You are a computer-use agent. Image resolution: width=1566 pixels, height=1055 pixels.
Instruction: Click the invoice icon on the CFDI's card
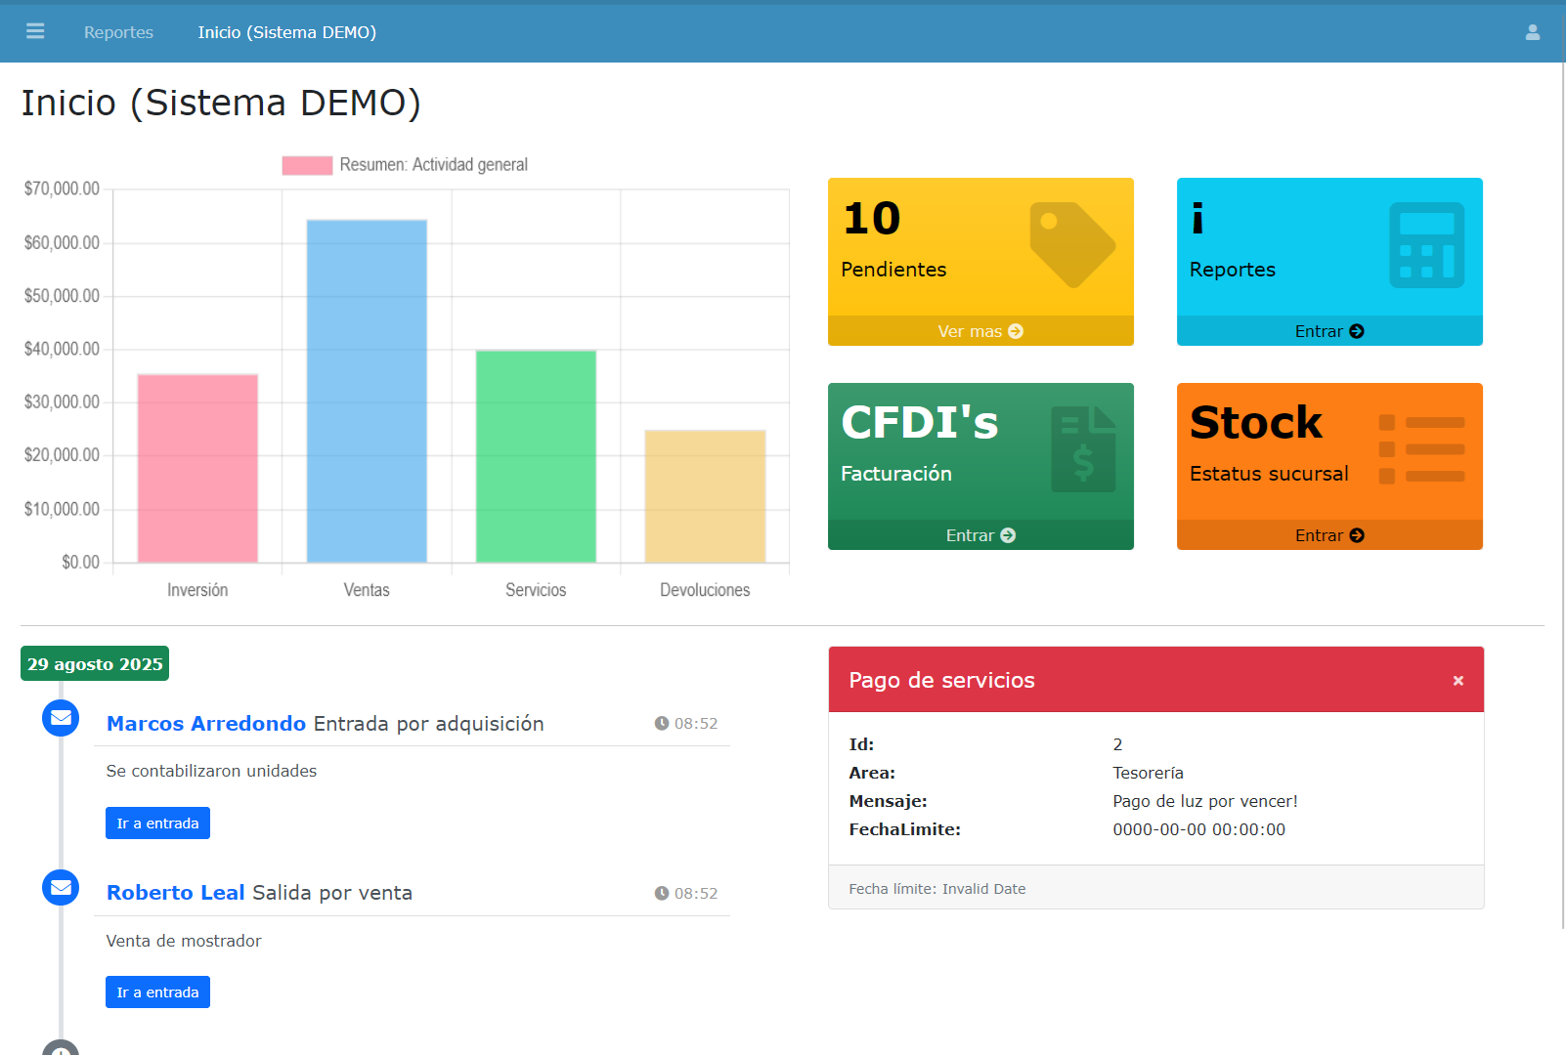click(1083, 447)
